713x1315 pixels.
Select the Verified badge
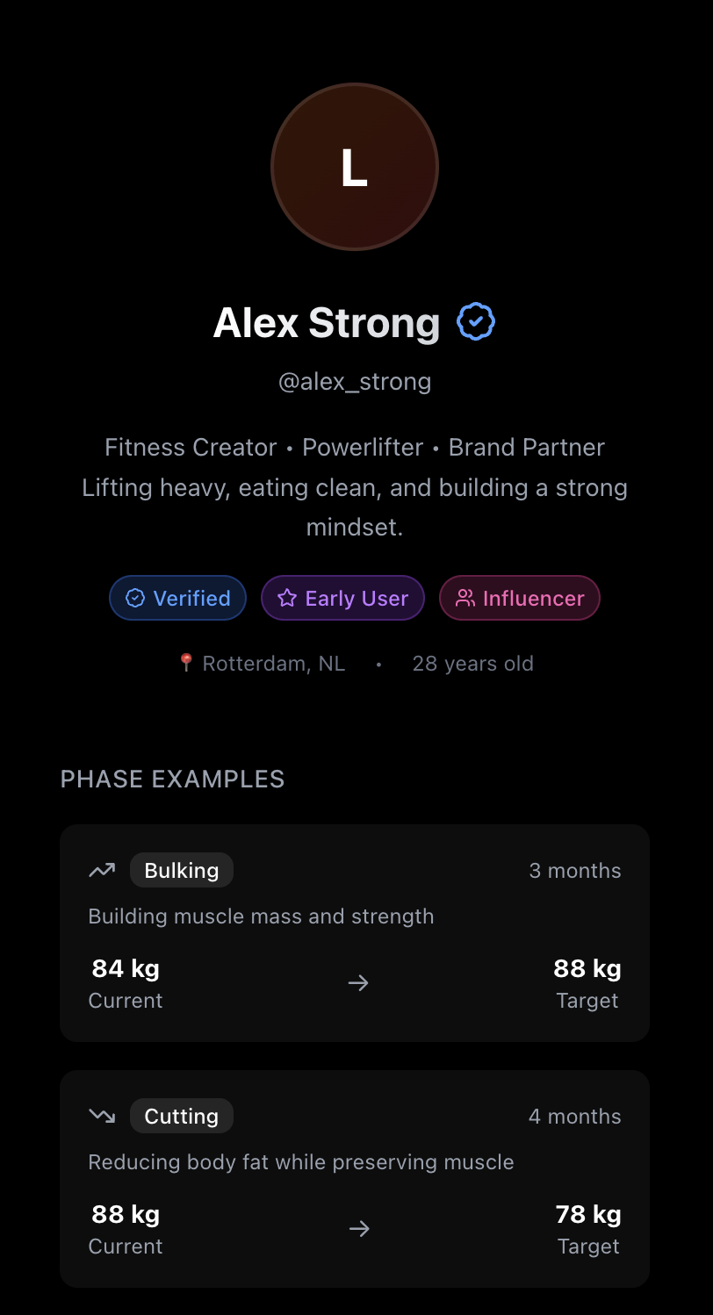(x=178, y=598)
